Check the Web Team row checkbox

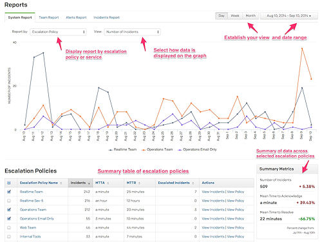9,228
